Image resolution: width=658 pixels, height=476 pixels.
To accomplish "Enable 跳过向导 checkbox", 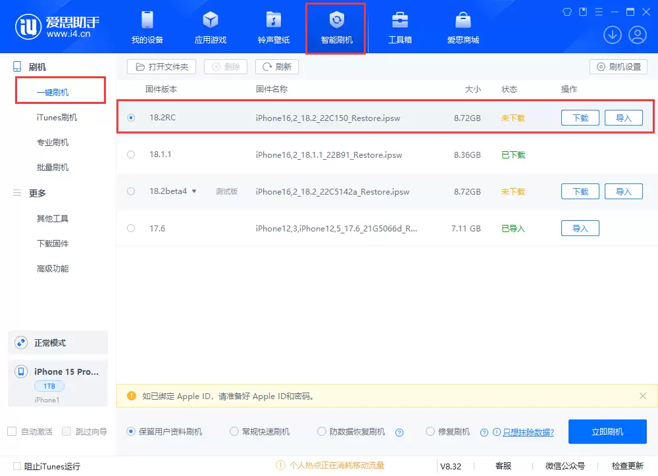I will click(66, 431).
